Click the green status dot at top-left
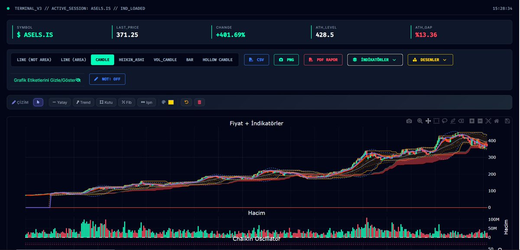This screenshot has width=520, height=250. tap(8, 8)
